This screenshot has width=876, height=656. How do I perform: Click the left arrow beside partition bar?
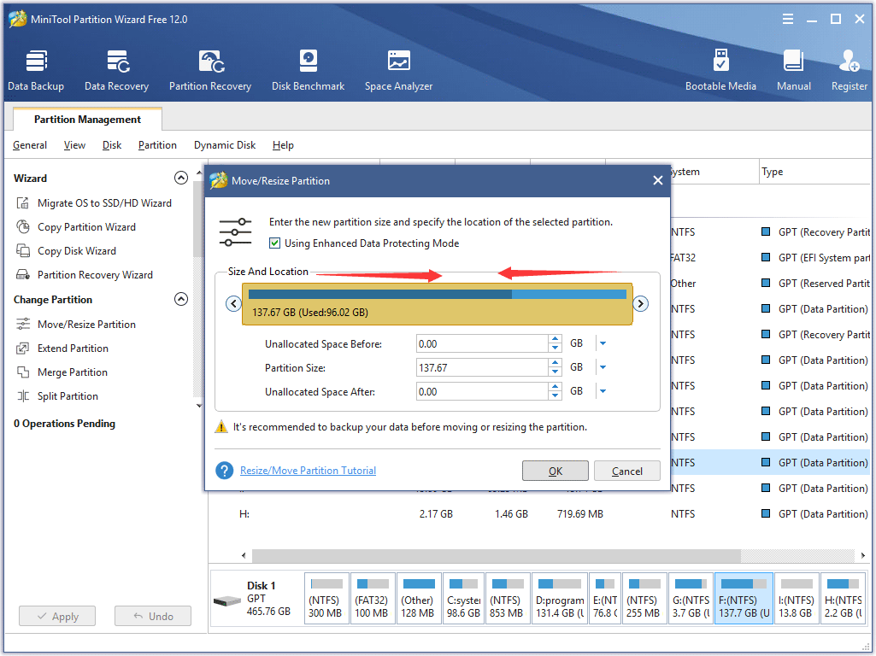click(x=233, y=304)
